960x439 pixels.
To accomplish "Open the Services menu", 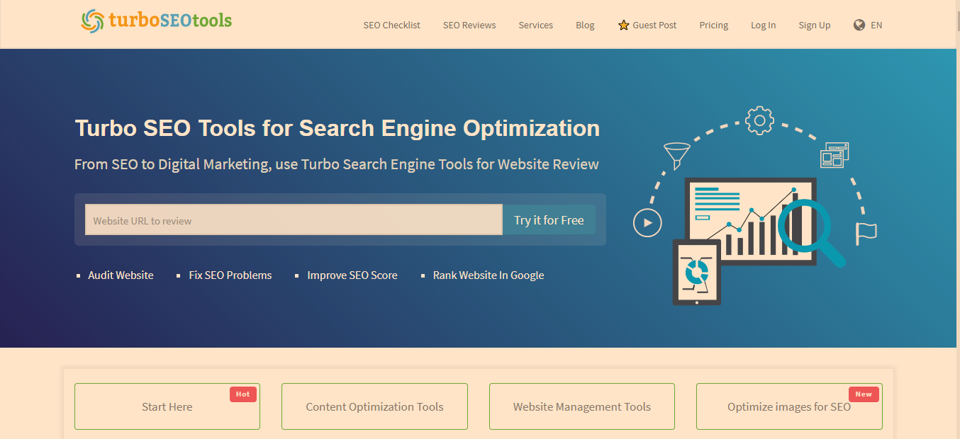I will 535,25.
